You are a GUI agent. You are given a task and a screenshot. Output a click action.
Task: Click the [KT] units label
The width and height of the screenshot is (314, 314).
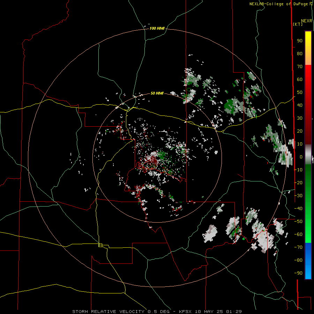tap(298, 24)
